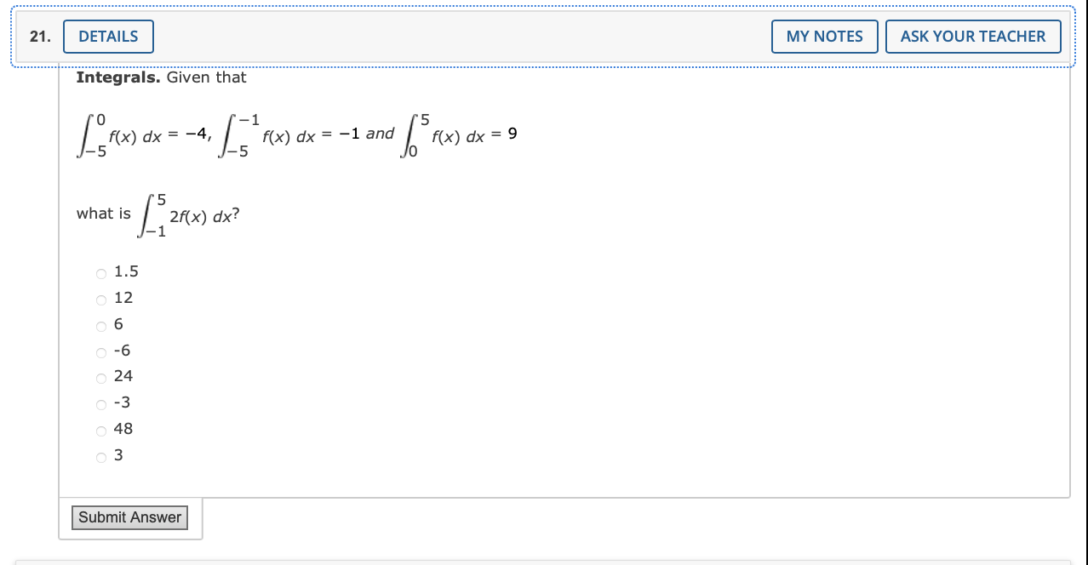
Task: Click the radio button next to -6
Action: click(x=100, y=351)
